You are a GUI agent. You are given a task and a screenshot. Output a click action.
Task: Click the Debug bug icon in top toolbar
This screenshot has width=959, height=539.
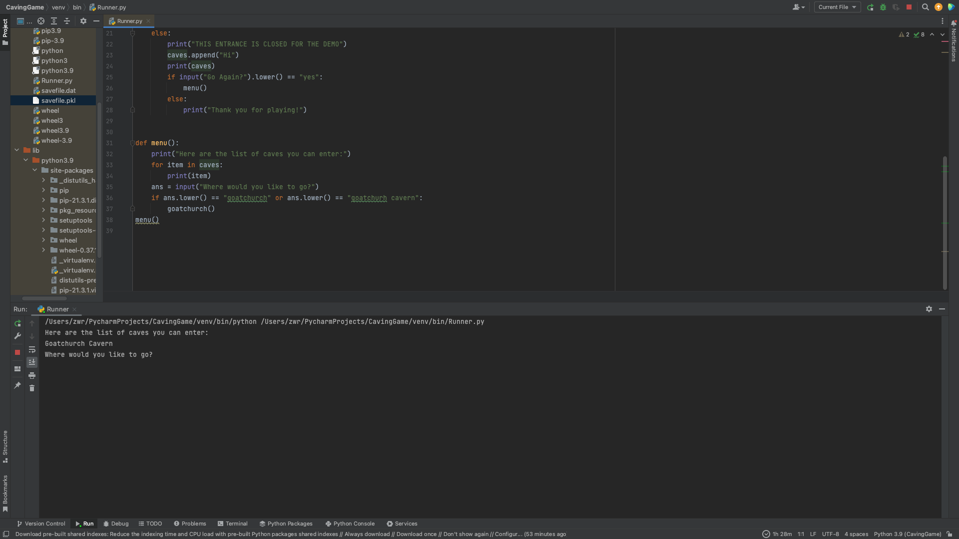(883, 7)
